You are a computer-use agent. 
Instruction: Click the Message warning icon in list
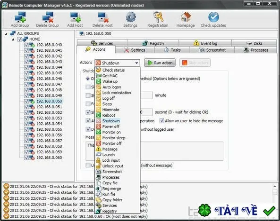point(98,149)
